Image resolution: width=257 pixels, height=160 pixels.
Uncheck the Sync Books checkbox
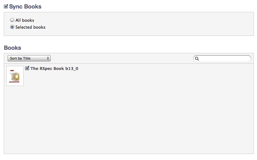[x=6, y=6]
